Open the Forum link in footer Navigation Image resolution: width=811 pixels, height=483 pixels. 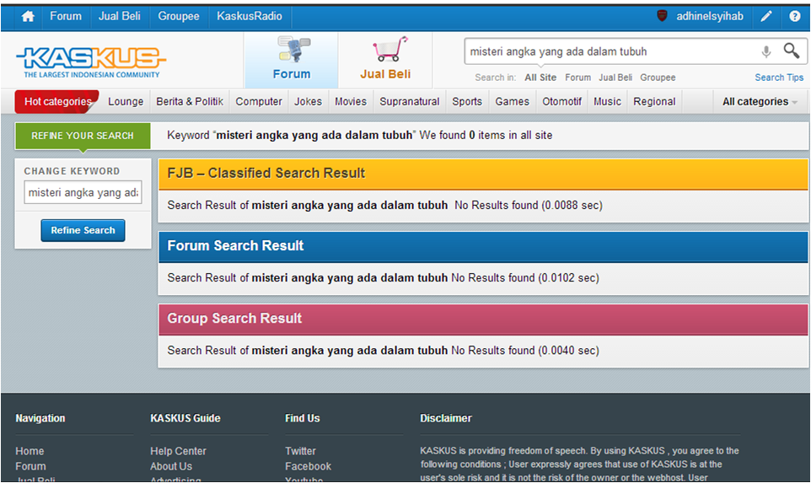tap(30, 466)
